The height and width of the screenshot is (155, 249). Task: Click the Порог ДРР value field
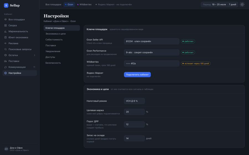(134, 124)
